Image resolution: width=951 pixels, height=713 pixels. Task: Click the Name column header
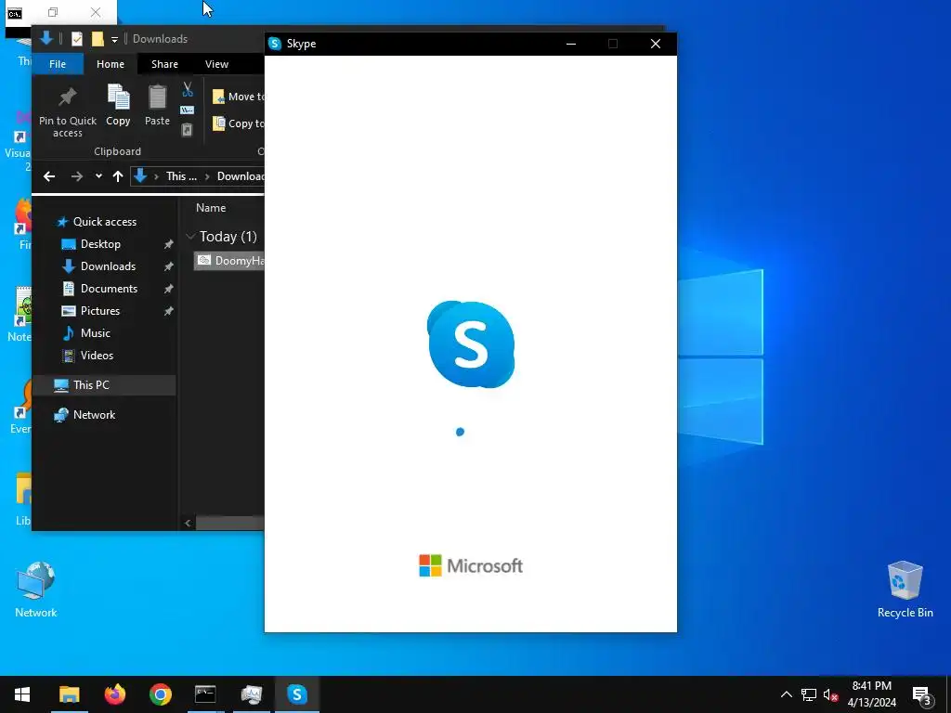tap(211, 208)
